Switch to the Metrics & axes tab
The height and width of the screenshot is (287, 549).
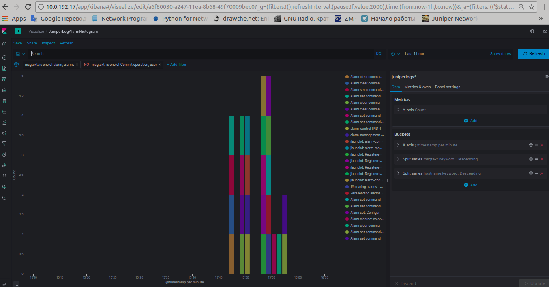click(x=418, y=87)
